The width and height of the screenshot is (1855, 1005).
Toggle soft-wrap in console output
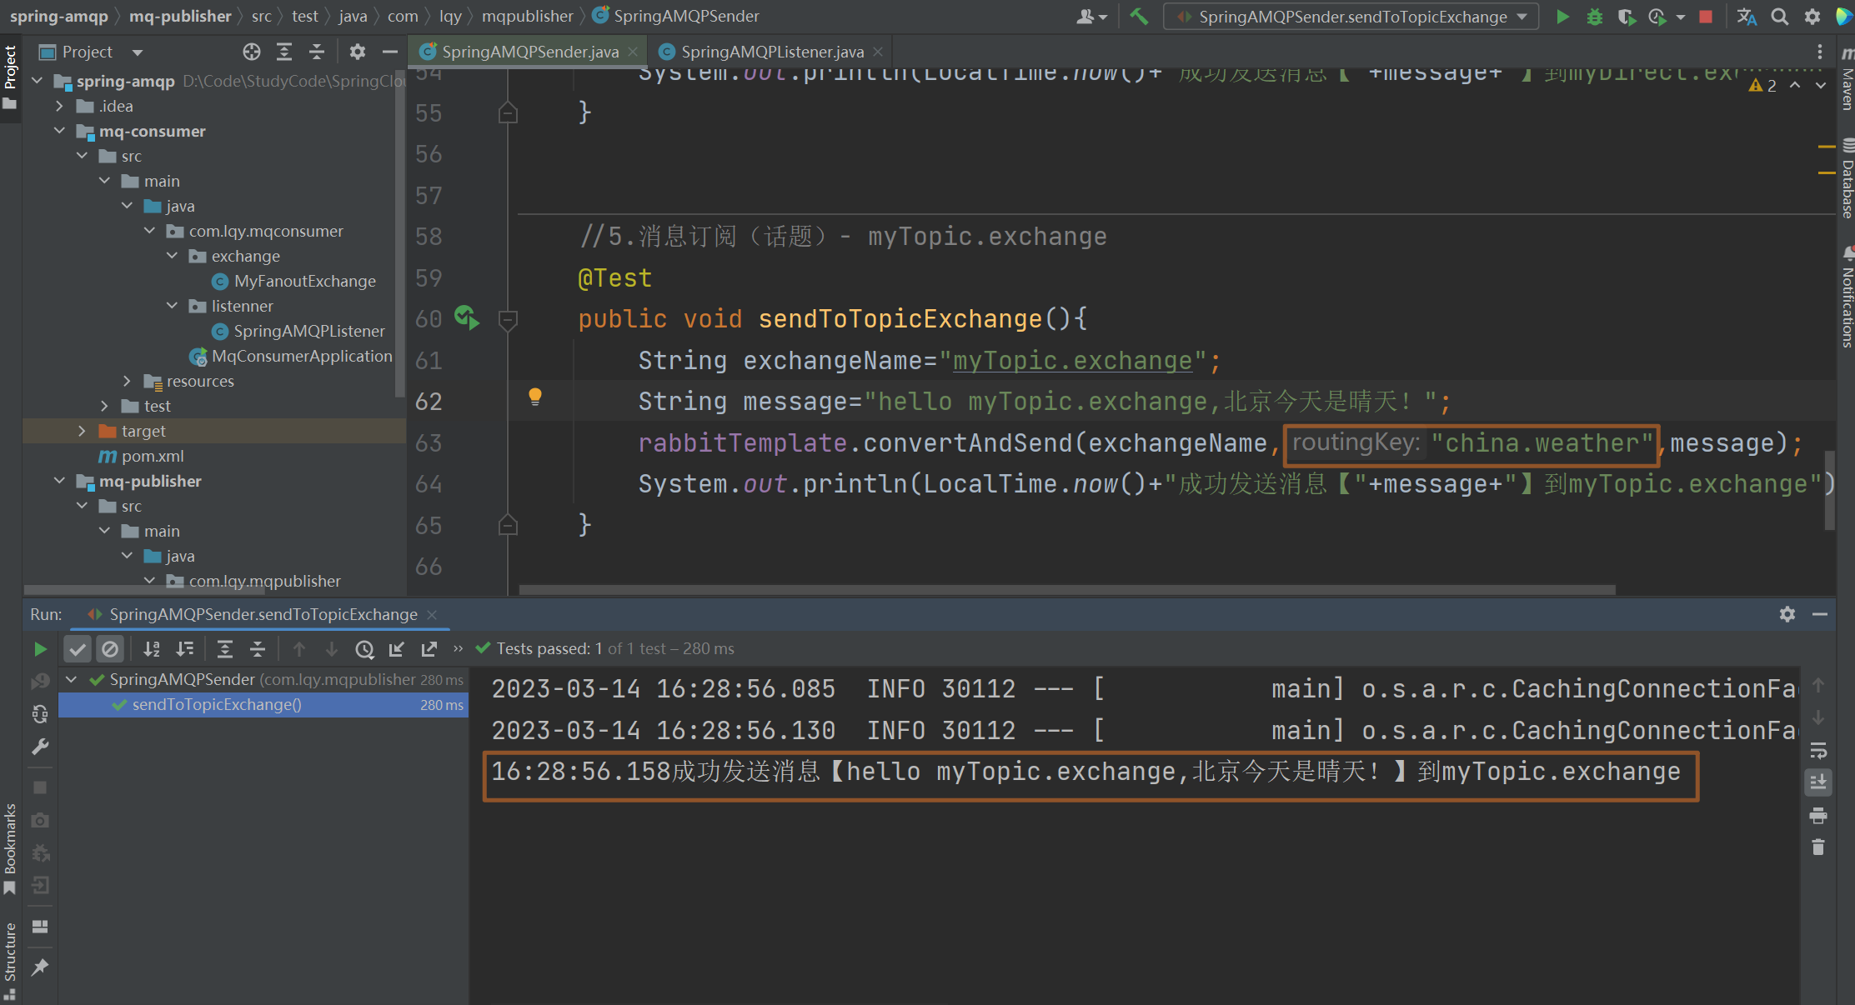click(x=1818, y=750)
